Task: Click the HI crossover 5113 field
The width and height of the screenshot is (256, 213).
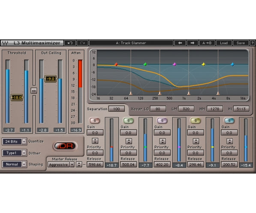Action: click(241, 109)
